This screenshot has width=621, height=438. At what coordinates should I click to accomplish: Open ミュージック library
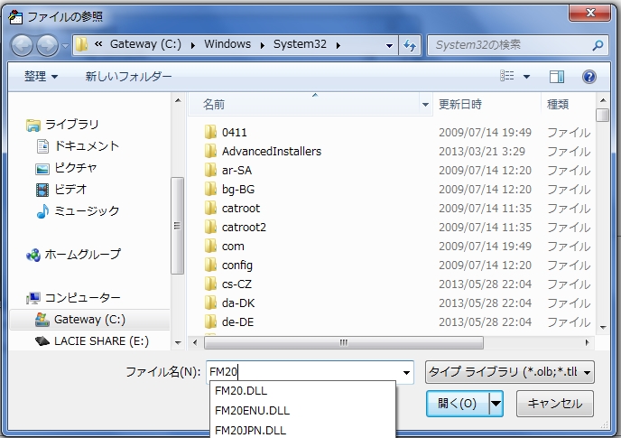point(78,211)
